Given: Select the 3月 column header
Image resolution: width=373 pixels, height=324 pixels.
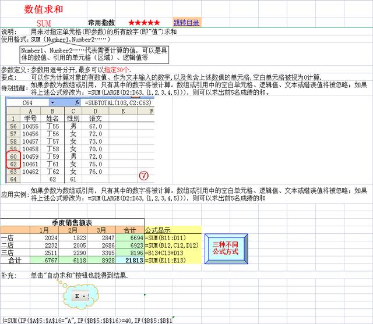Looking at the screenshot, I should (101, 230).
